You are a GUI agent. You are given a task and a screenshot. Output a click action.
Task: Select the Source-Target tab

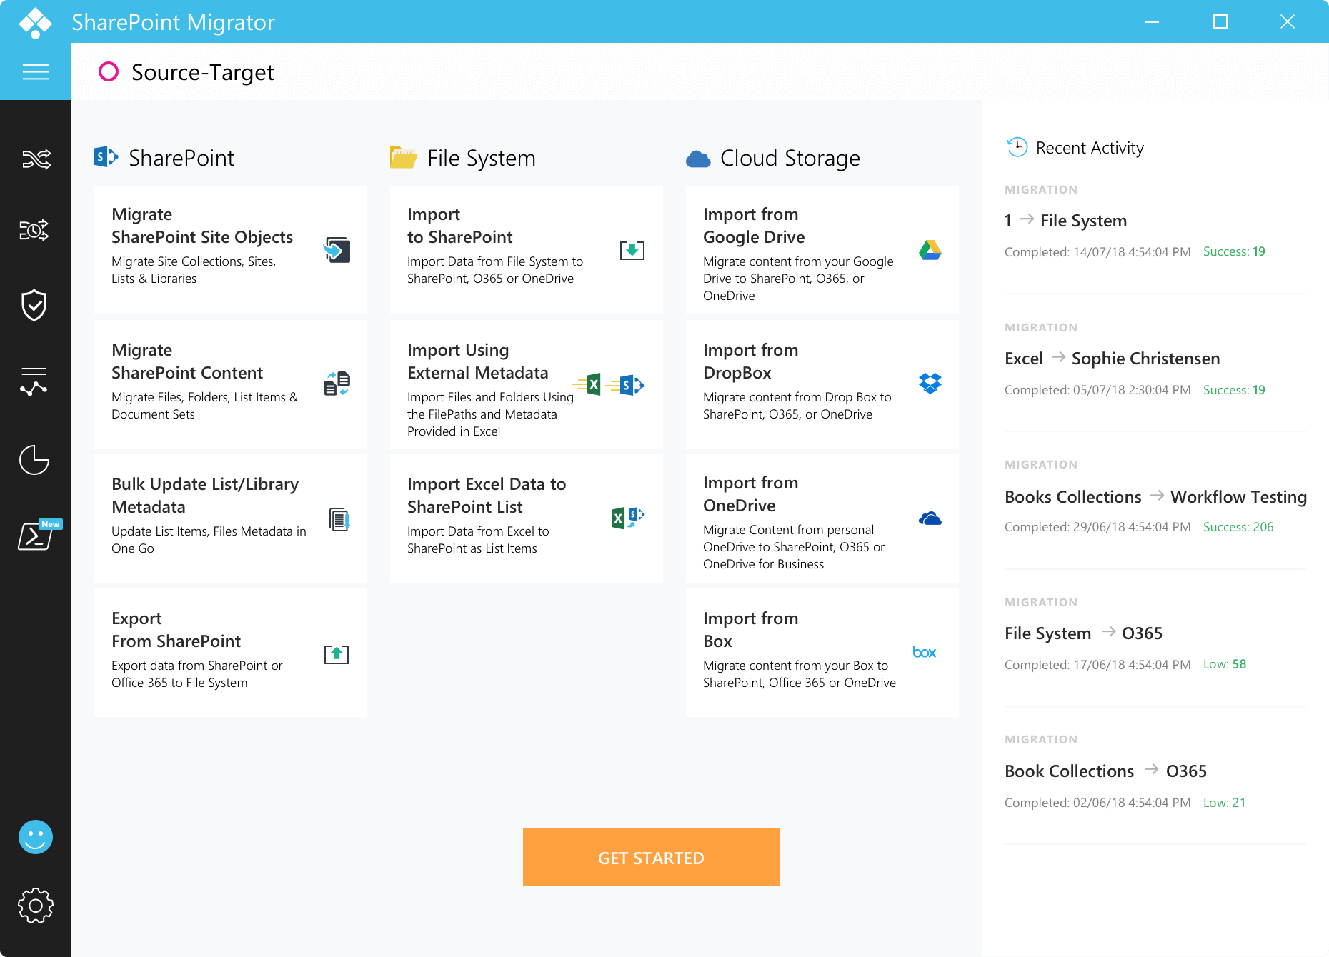(201, 72)
